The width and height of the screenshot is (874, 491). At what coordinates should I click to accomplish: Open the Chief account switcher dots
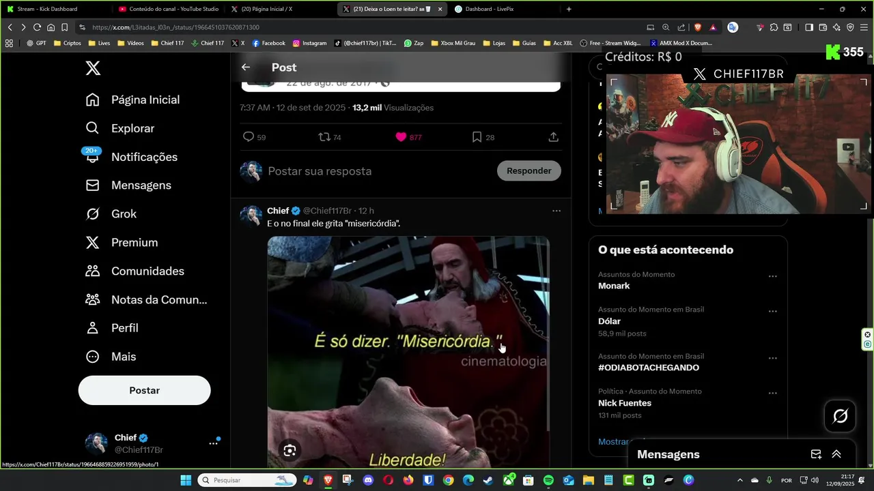click(x=213, y=443)
